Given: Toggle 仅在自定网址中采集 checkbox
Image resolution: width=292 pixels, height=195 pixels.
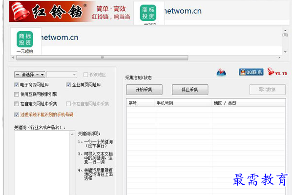Looking at the screenshot, I should pyautogui.click(x=68, y=104).
